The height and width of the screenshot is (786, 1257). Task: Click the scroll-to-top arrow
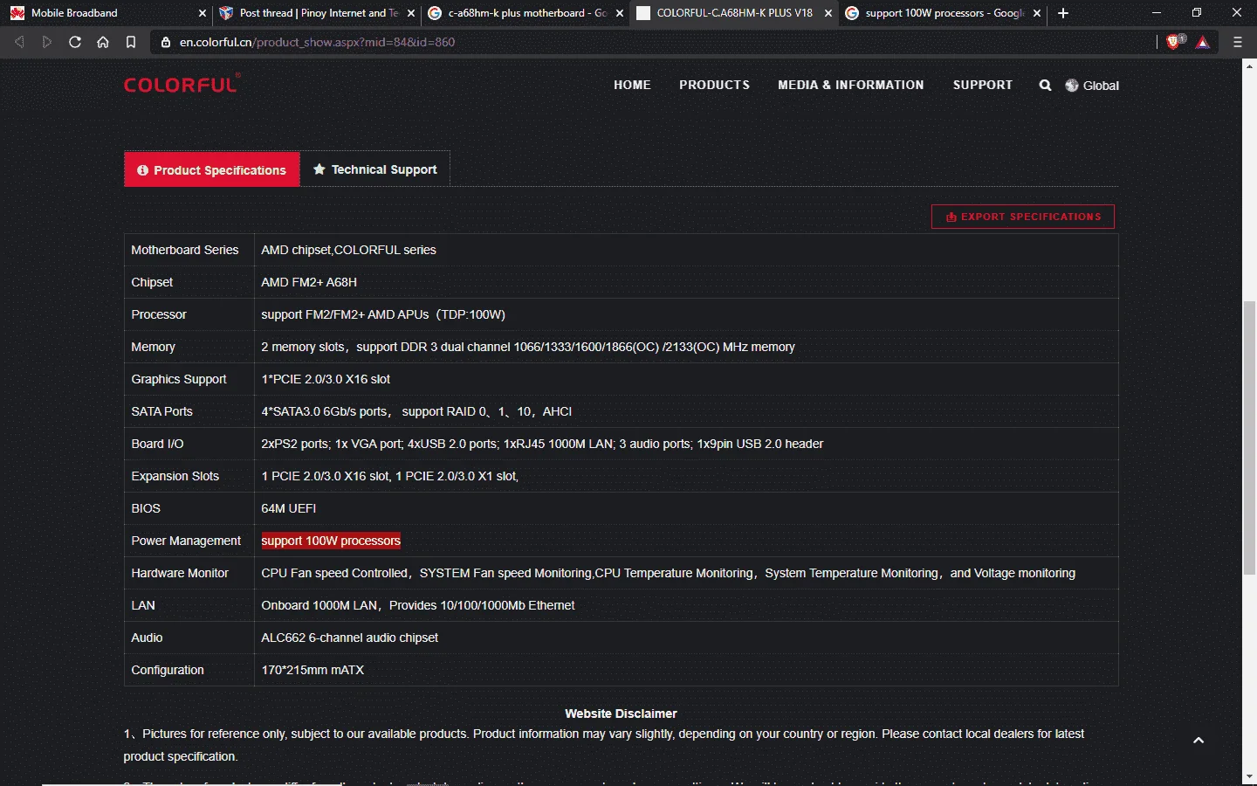pyautogui.click(x=1199, y=741)
